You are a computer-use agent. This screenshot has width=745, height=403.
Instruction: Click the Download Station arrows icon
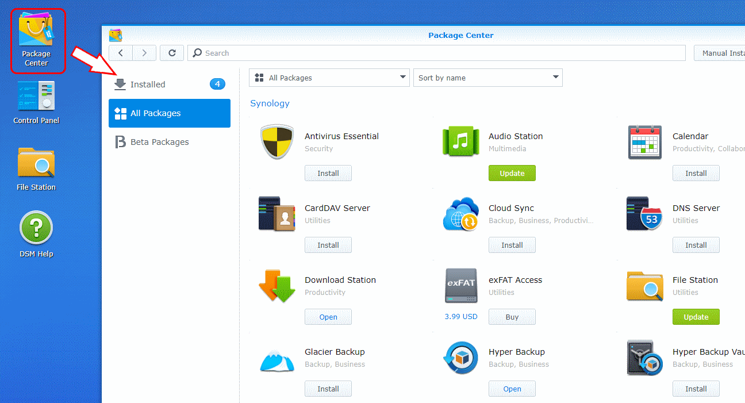(277, 286)
